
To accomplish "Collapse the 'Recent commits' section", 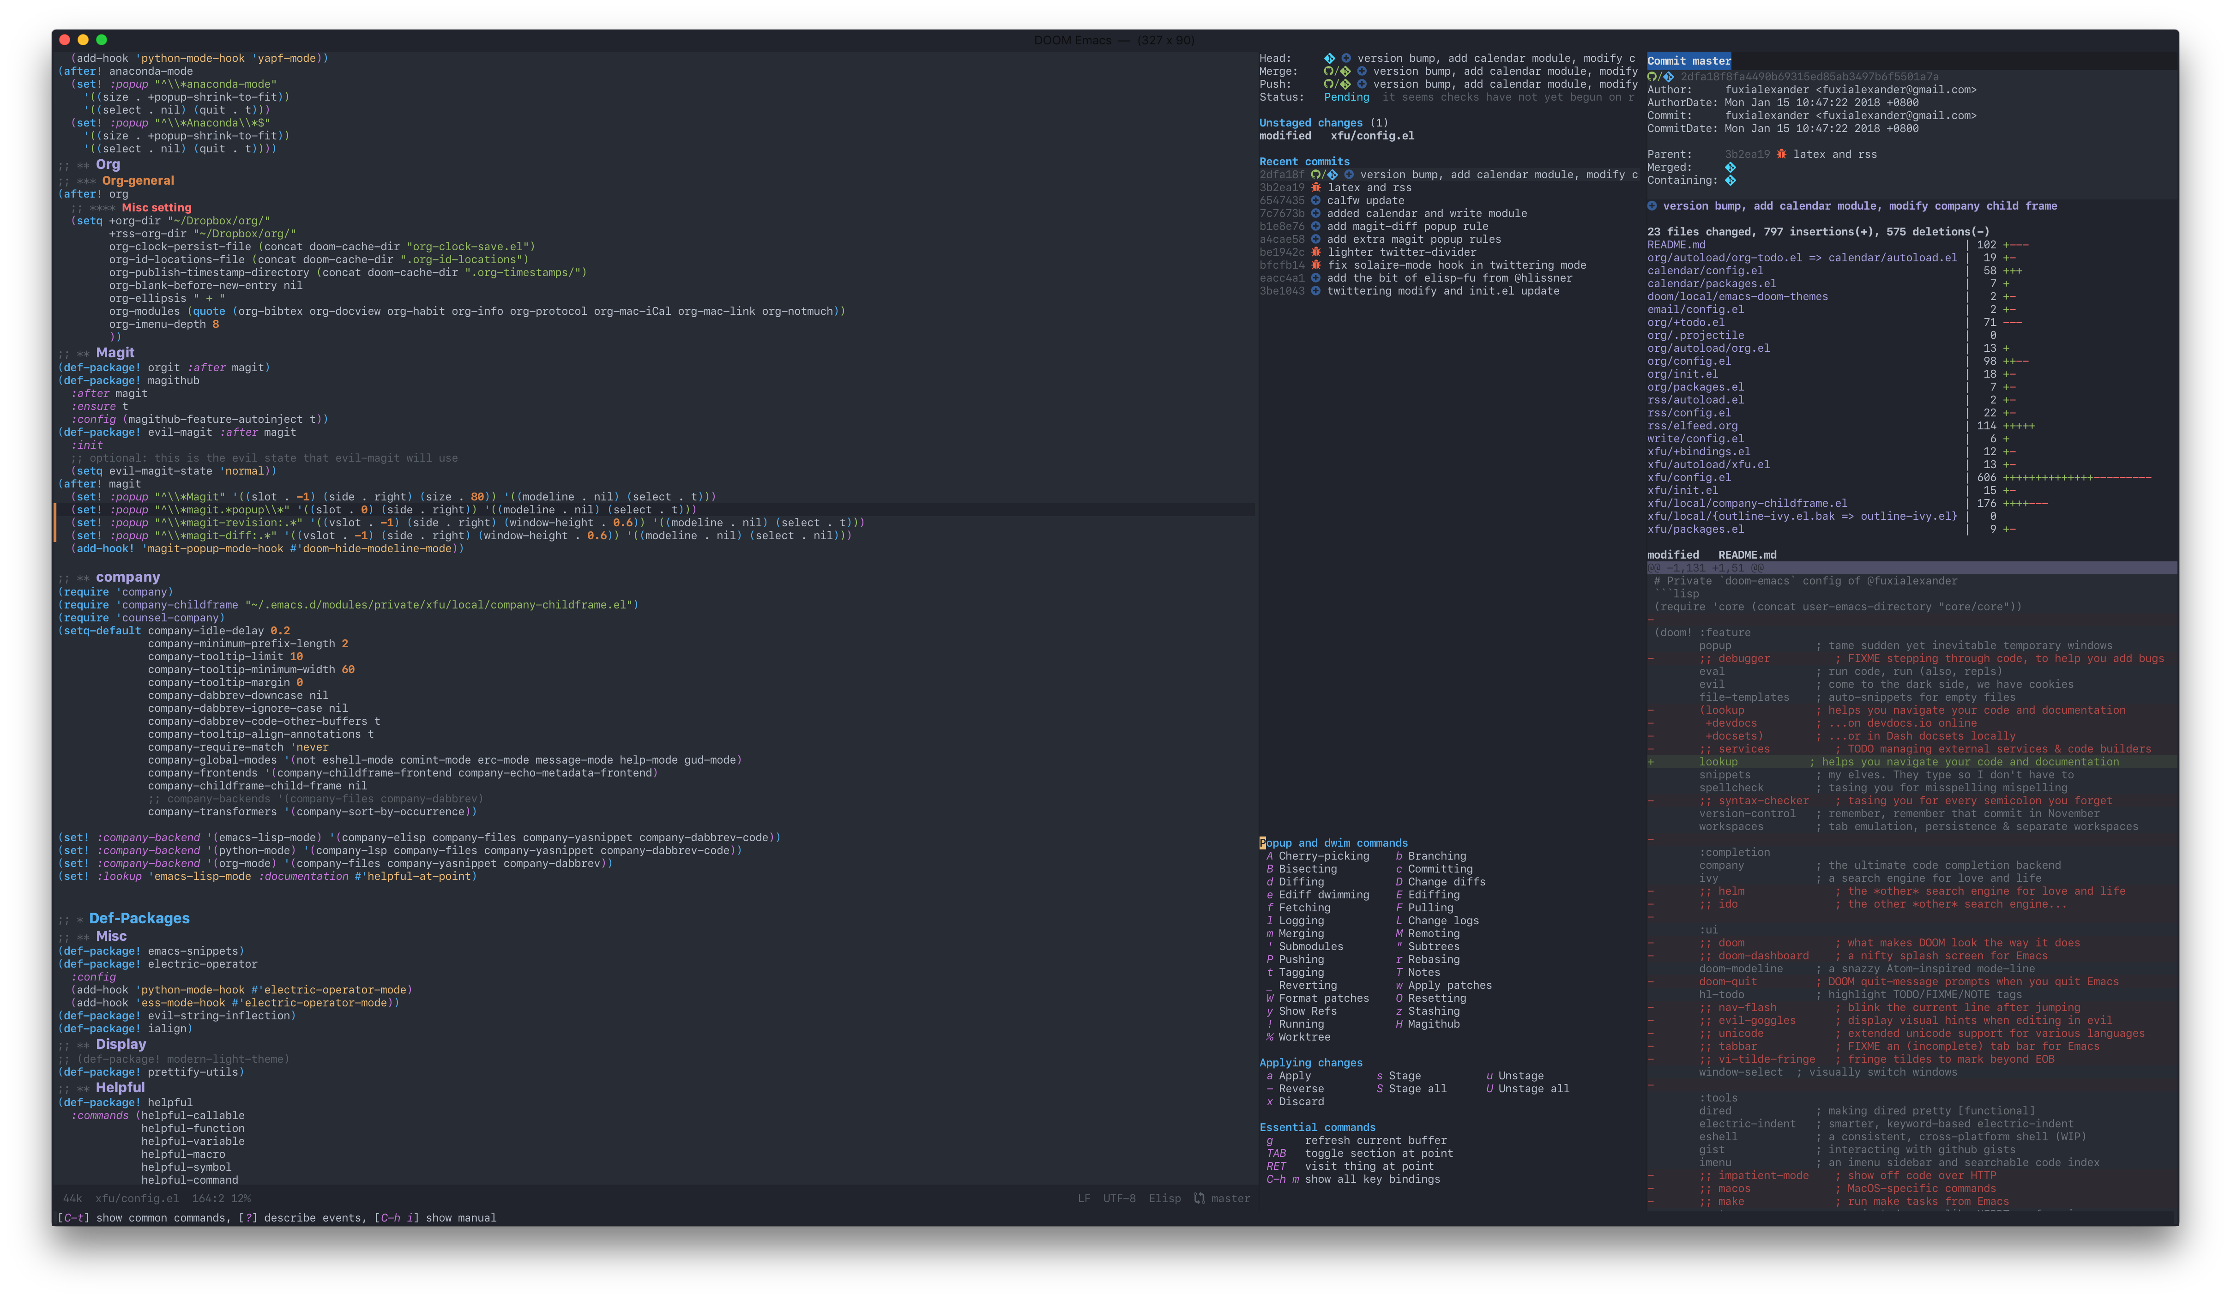I will point(1304,161).
